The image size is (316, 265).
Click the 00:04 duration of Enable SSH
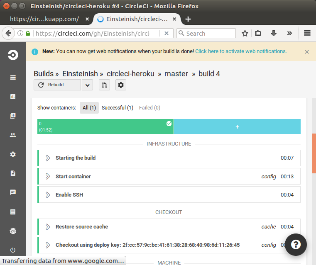(x=287, y=195)
